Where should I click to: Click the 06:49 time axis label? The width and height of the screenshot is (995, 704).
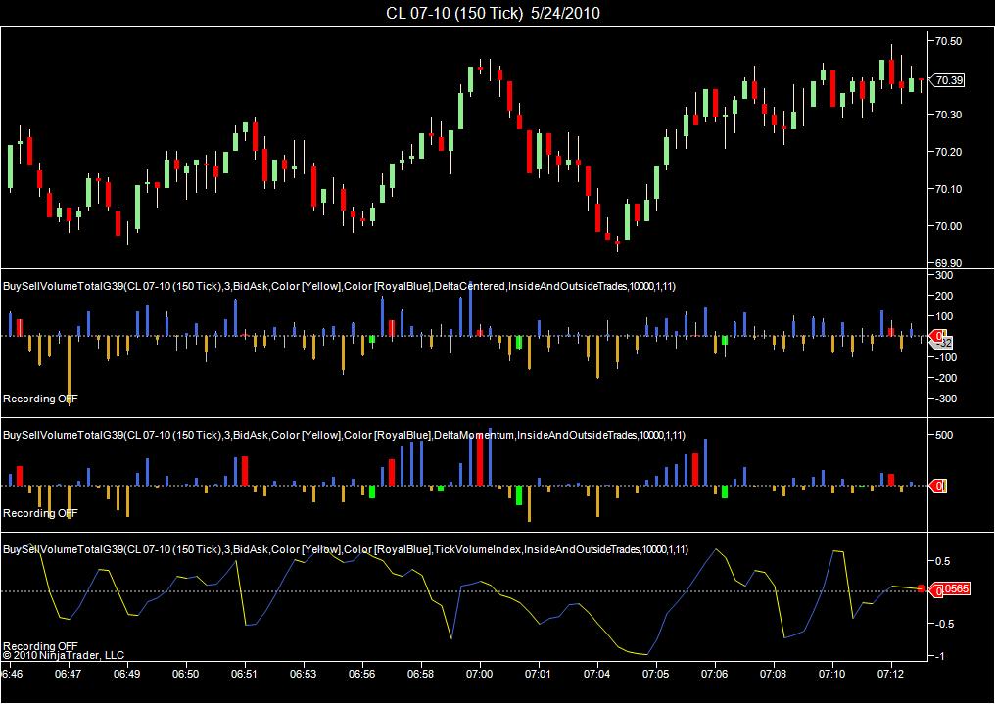pyautogui.click(x=126, y=674)
